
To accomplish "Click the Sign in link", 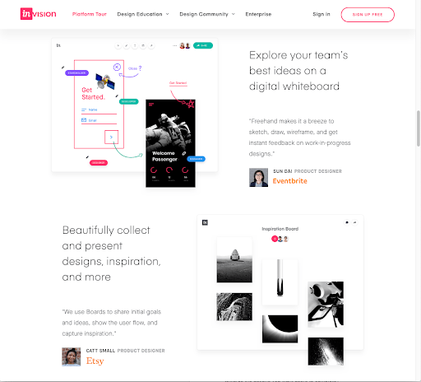I will [x=322, y=14].
